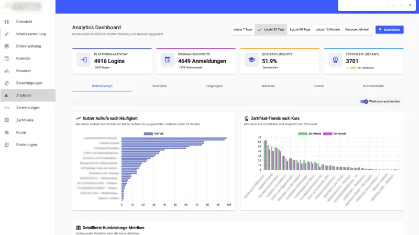Open Kurse in the sidebar

coord(28,133)
